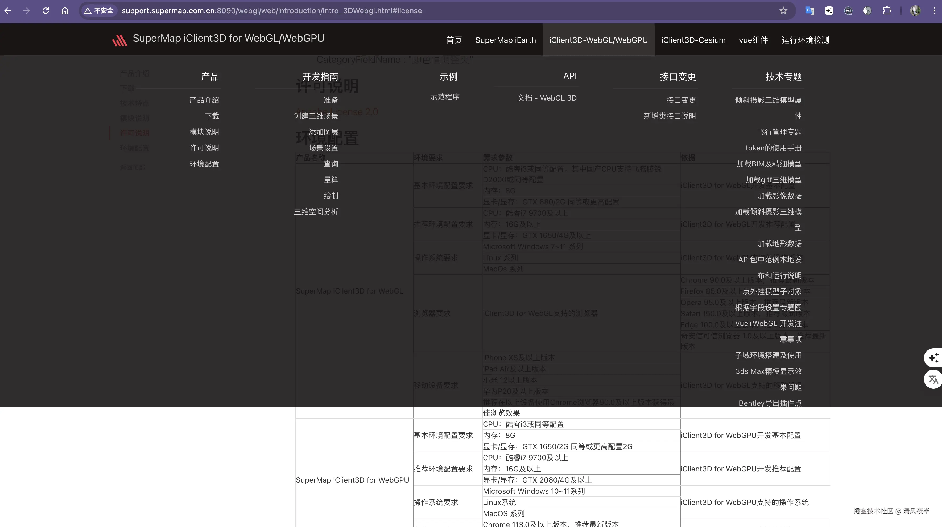Open the Google Translate extension icon
Image resolution: width=942 pixels, height=527 pixels.
coord(810,11)
